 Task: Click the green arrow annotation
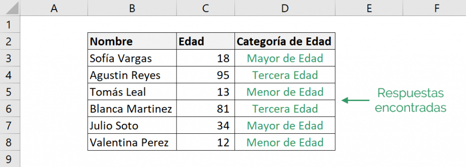(x=355, y=100)
